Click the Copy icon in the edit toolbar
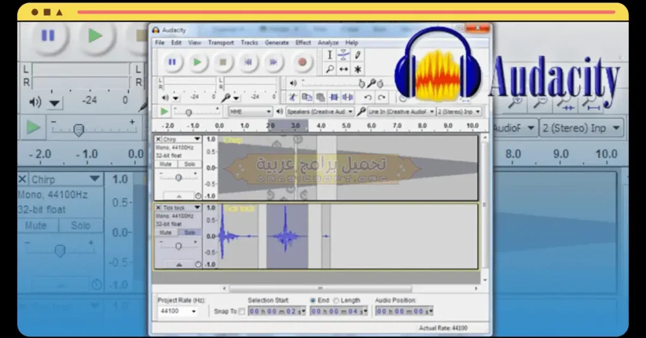The width and height of the screenshot is (646, 338). [x=307, y=98]
